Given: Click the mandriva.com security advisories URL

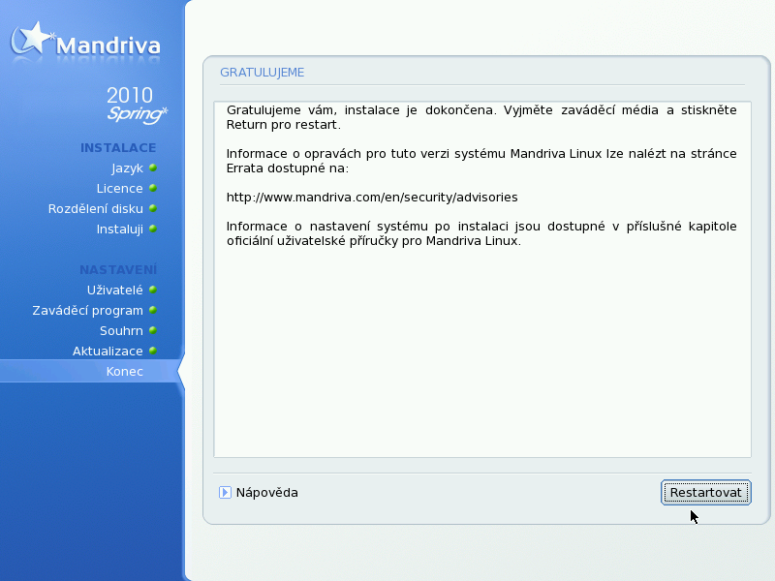Looking at the screenshot, I should point(372,198).
